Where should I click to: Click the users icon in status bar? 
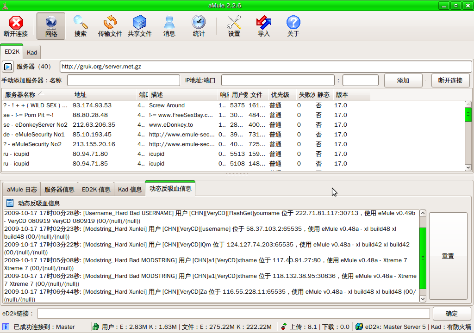[x=96, y=327]
